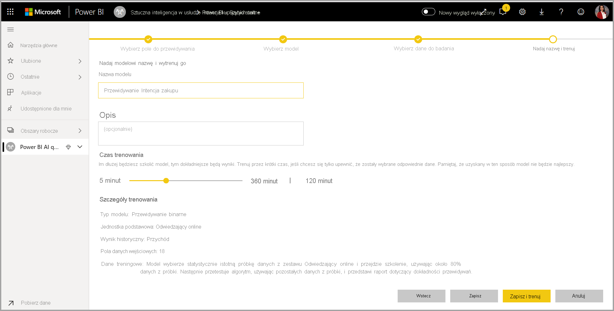Click 'Jednostka podstawowa: Odwiedzający online' text
Image resolution: width=614 pixels, height=311 pixels.
pyautogui.click(x=151, y=227)
